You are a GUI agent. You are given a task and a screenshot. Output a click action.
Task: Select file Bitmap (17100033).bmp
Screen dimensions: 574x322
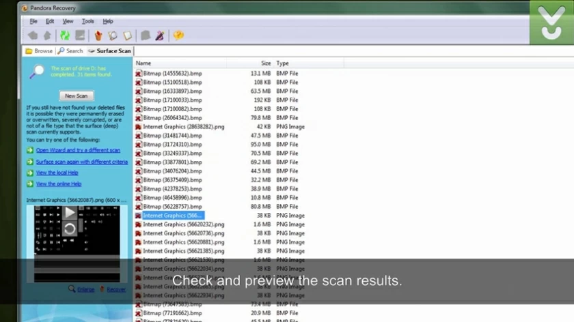(x=172, y=100)
